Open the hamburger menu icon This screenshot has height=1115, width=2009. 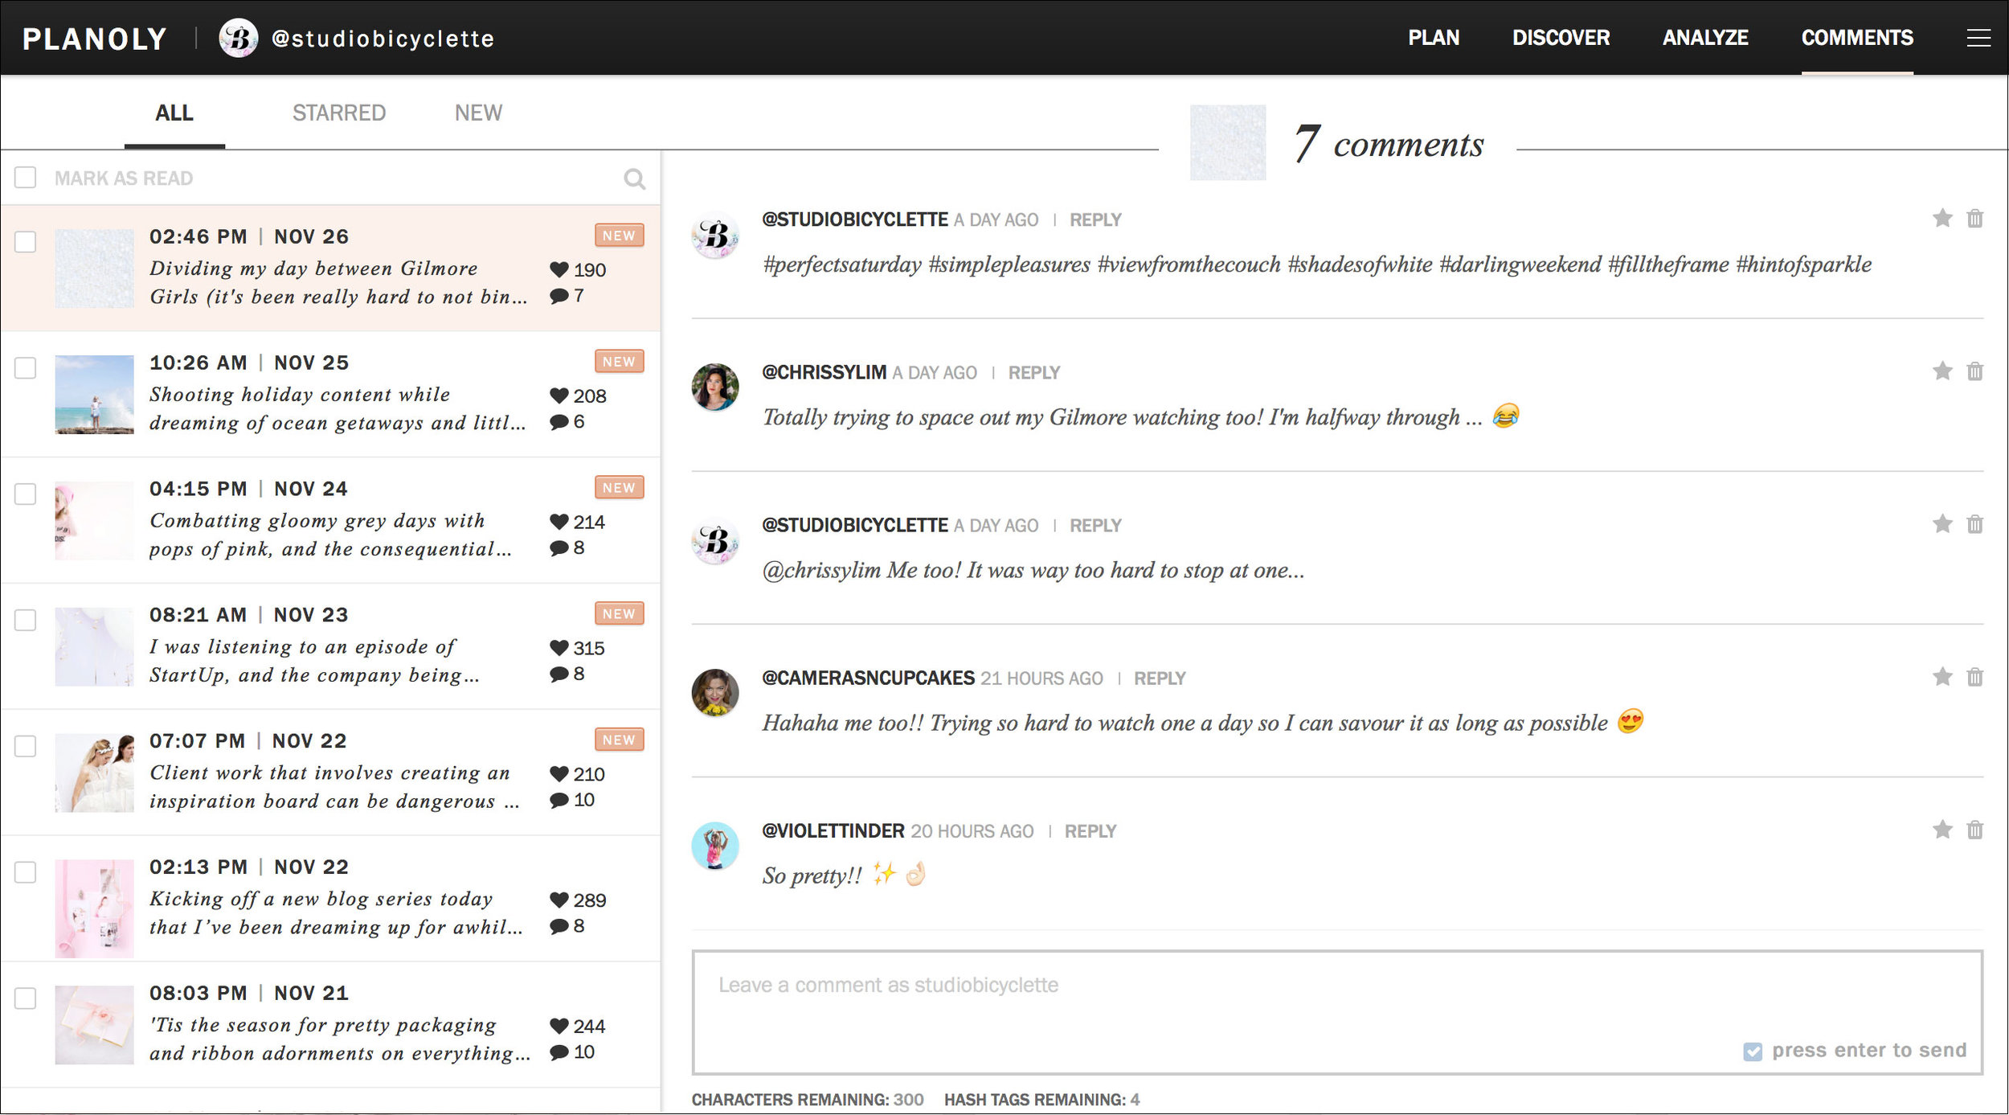[x=1978, y=38]
